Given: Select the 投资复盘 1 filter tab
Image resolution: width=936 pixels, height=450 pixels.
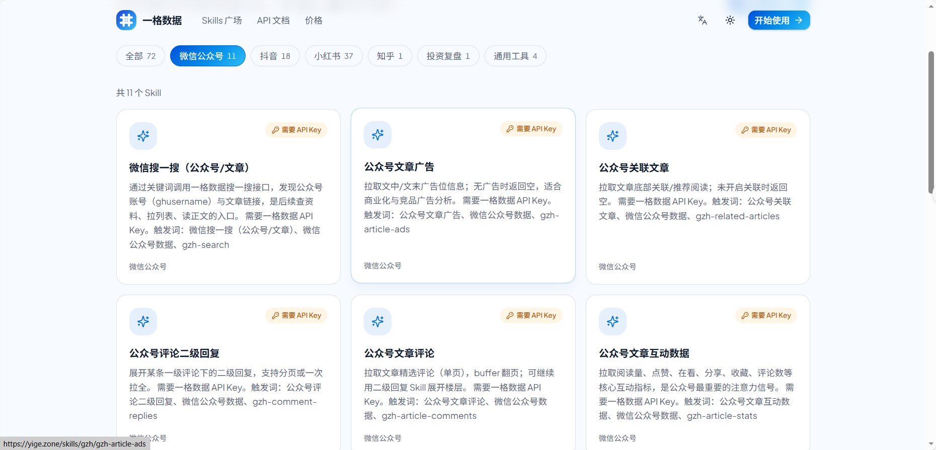Looking at the screenshot, I should click(x=448, y=56).
